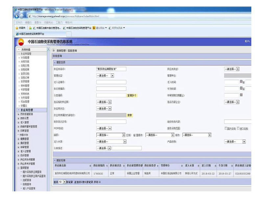Sort results by the 管理单位 column arrows
Image resolution: width=263 pixels, height=202 pixels.
pyautogui.click(x=182, y=166)
